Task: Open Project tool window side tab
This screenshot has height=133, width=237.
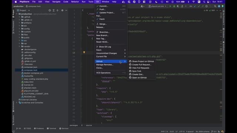Action: pos(13,13)
